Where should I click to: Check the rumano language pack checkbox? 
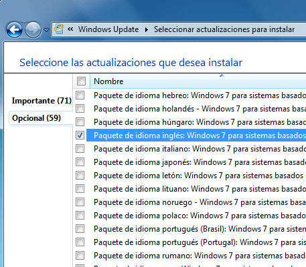[x=80, y=256]
